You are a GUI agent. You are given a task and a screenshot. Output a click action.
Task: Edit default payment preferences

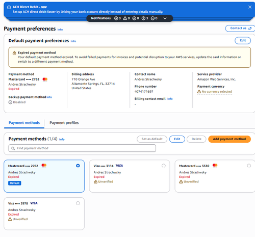[x=243, y=40]
